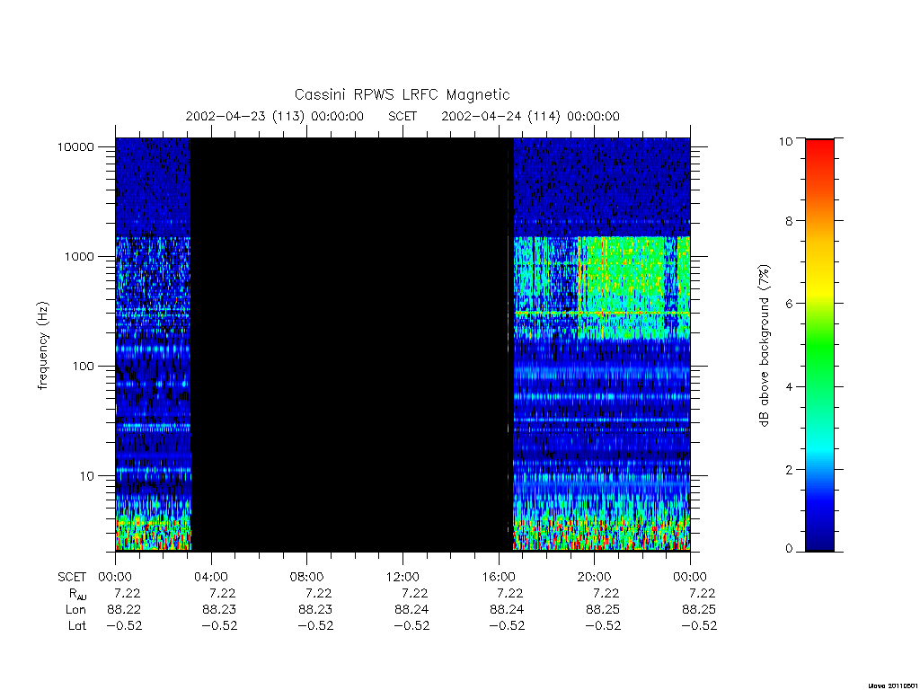Click the "dB above background (7%)" label

[764, 346]
